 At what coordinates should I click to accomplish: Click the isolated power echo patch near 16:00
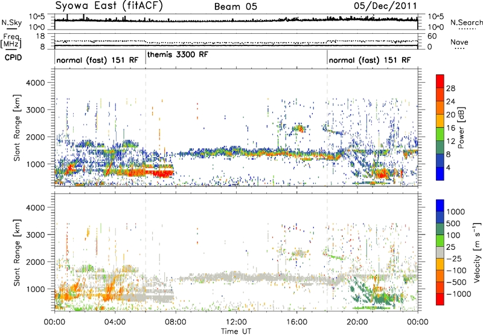coord(298,128)
